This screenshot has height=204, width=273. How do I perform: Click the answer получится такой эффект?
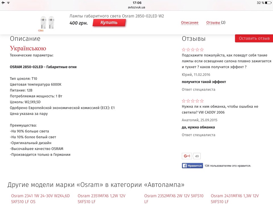[204, 82]
